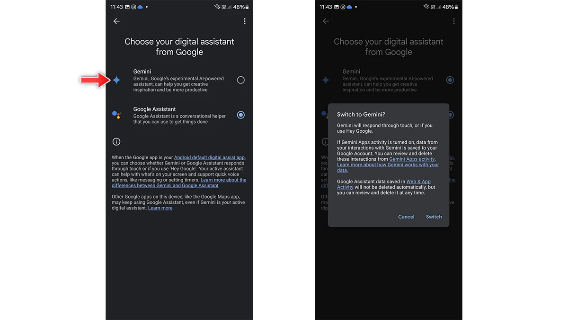Tap the info circle icon on the left screen
This screenshot has width=568, height=320.
tap(116, 141)
